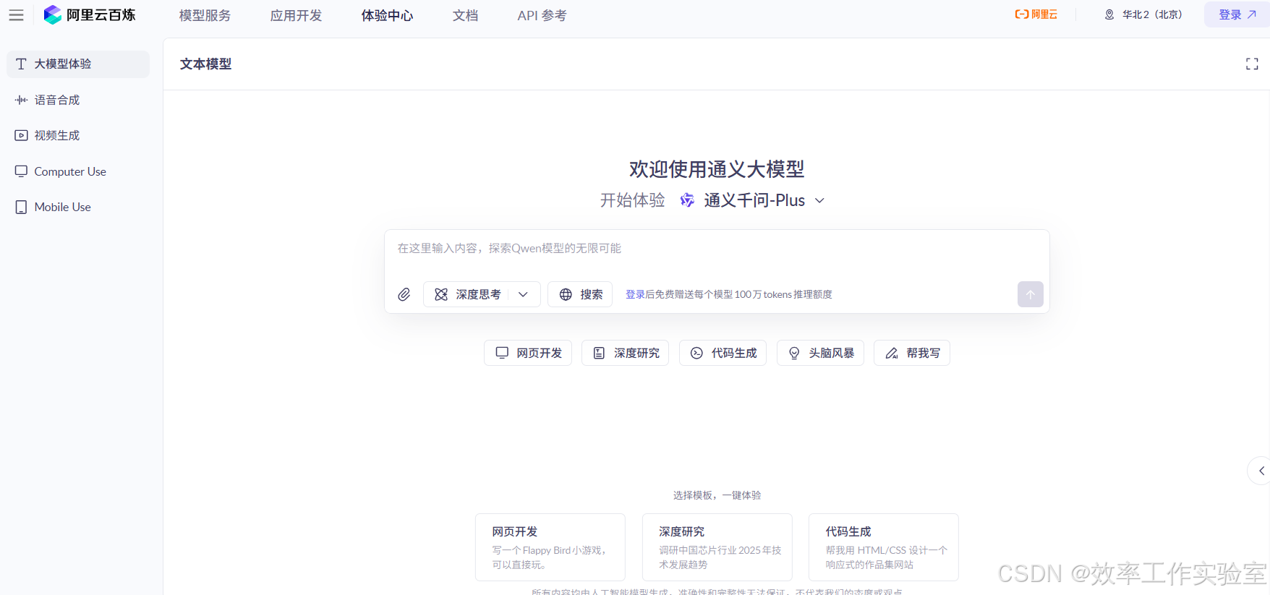Toggle the 搜索 web search button
This screenshot has height=595, width=1270.
580,294
